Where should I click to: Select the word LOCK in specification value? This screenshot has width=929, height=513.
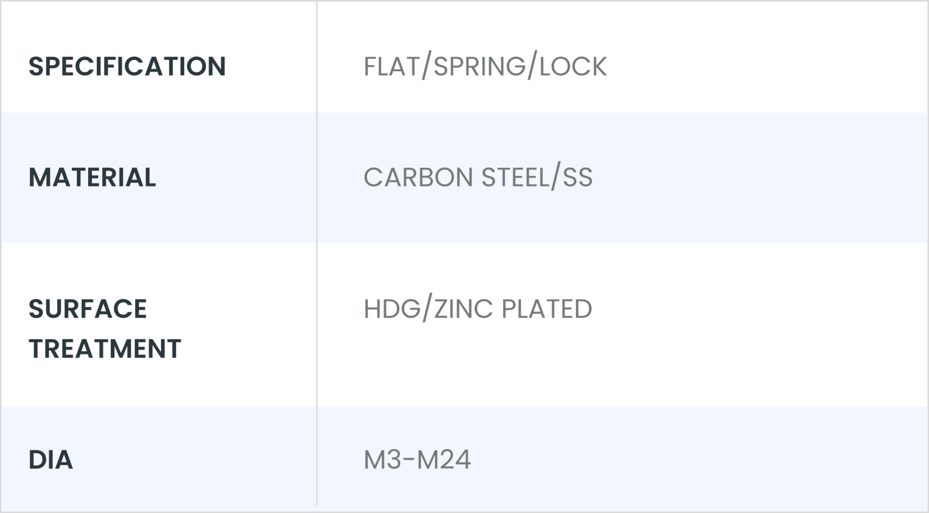573,66
